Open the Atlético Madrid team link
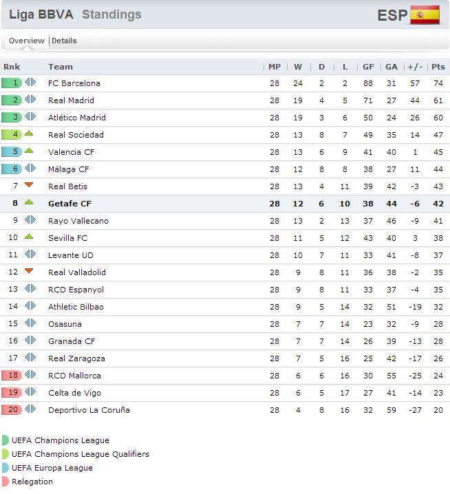This screenshot has height=494, width=450. pyautogui.click(x=77, y=118)
